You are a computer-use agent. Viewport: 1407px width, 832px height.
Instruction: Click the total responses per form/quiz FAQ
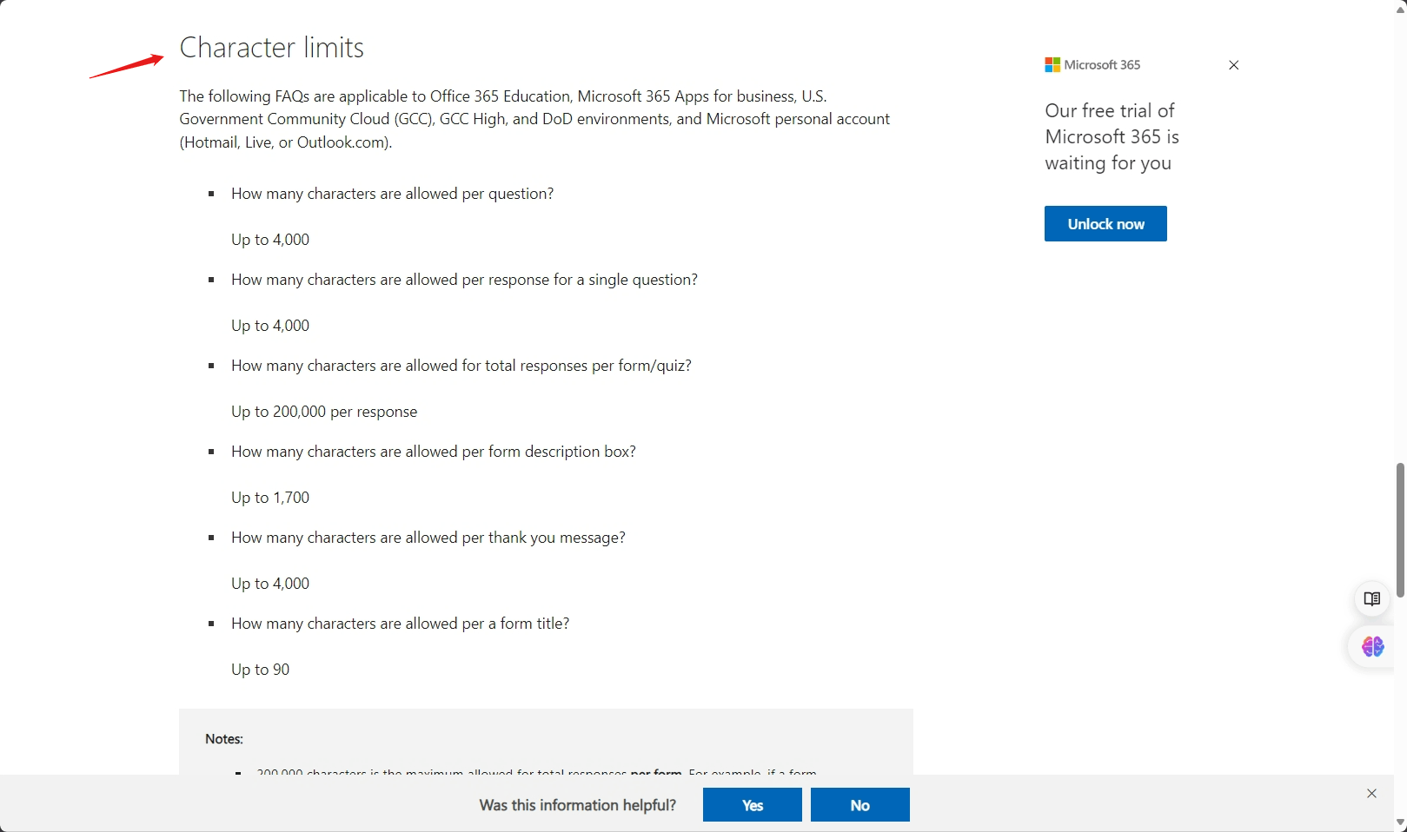click(461, 366)
